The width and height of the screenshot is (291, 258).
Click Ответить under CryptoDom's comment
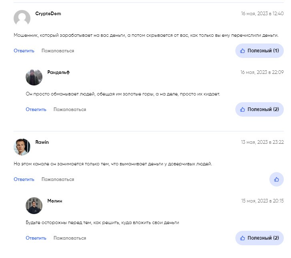tap(24, 51)
